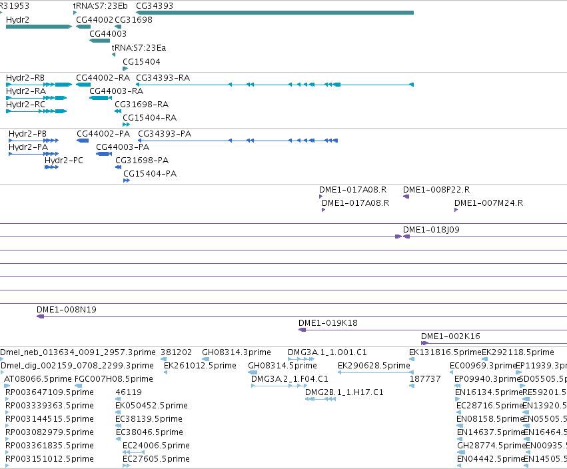Select transcript Hydr2-RB

point(39,85)
